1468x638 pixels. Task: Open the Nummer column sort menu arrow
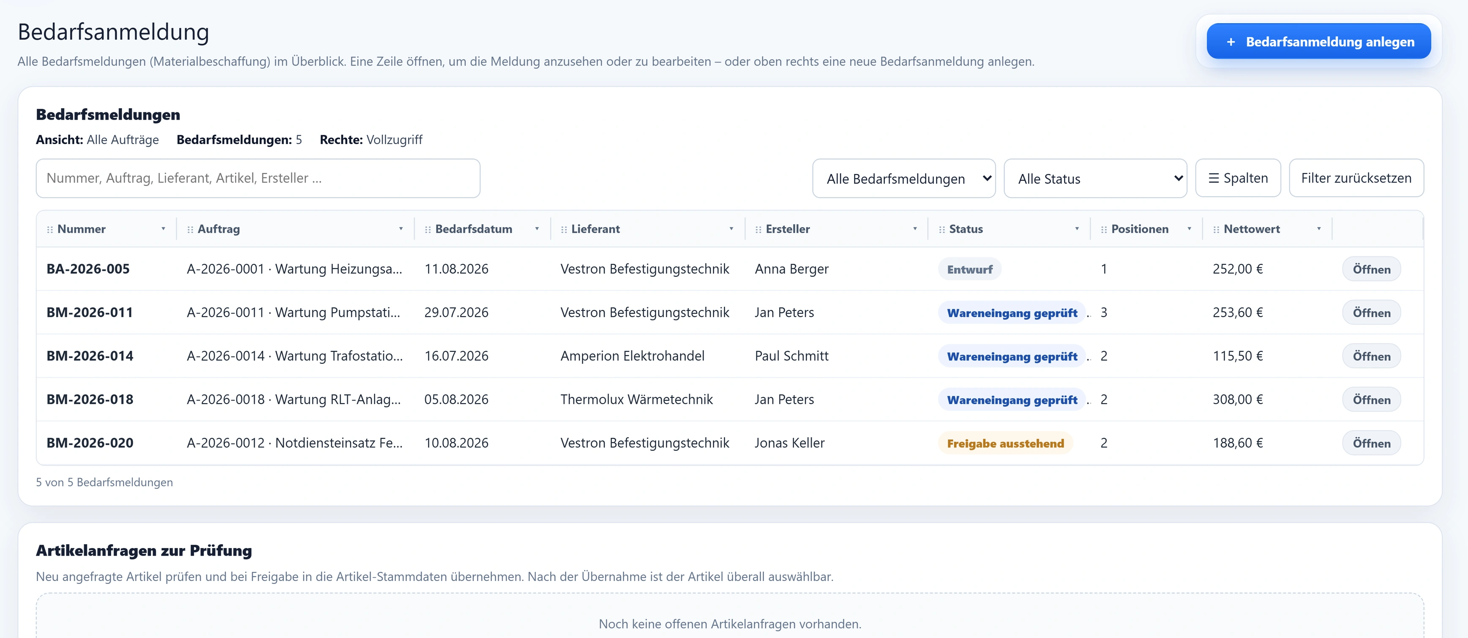click(x=164, y=229)
